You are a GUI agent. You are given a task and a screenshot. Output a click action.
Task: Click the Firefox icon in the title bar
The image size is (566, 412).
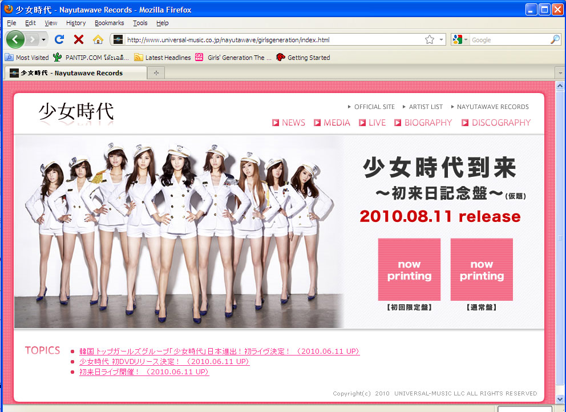click(x=9, y=9)
